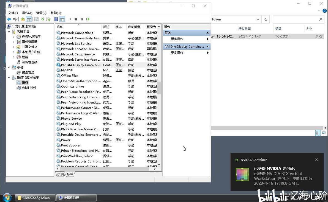This screenshot has height=202, width=328.
Task: Select the Power service row
Action: coord(106,140)
